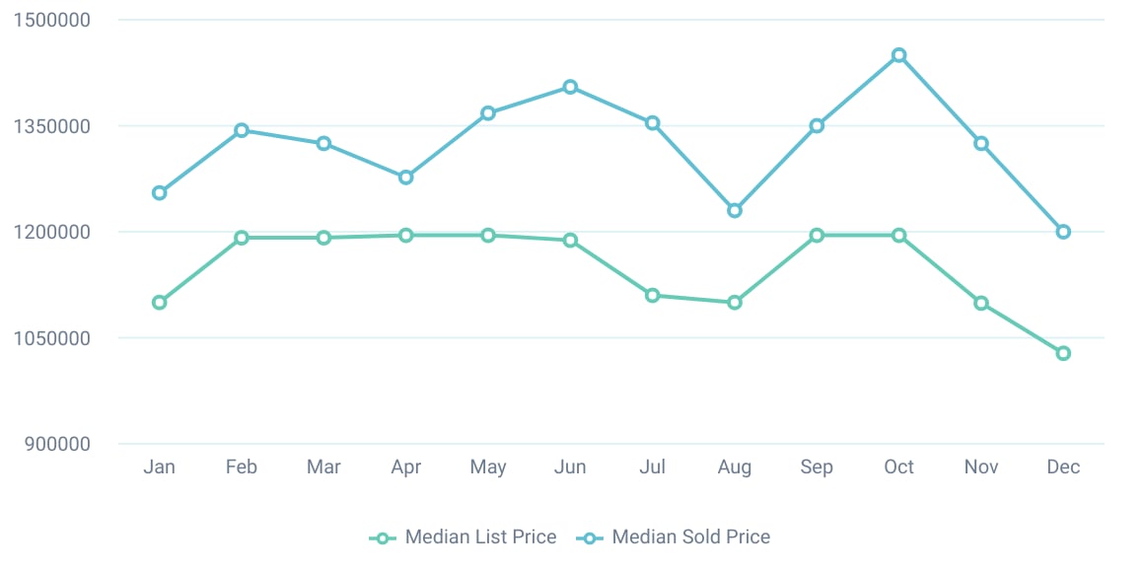The image size is (1144, 572).
Task: Click the November Median List Price point
Action: pos(981,303)
